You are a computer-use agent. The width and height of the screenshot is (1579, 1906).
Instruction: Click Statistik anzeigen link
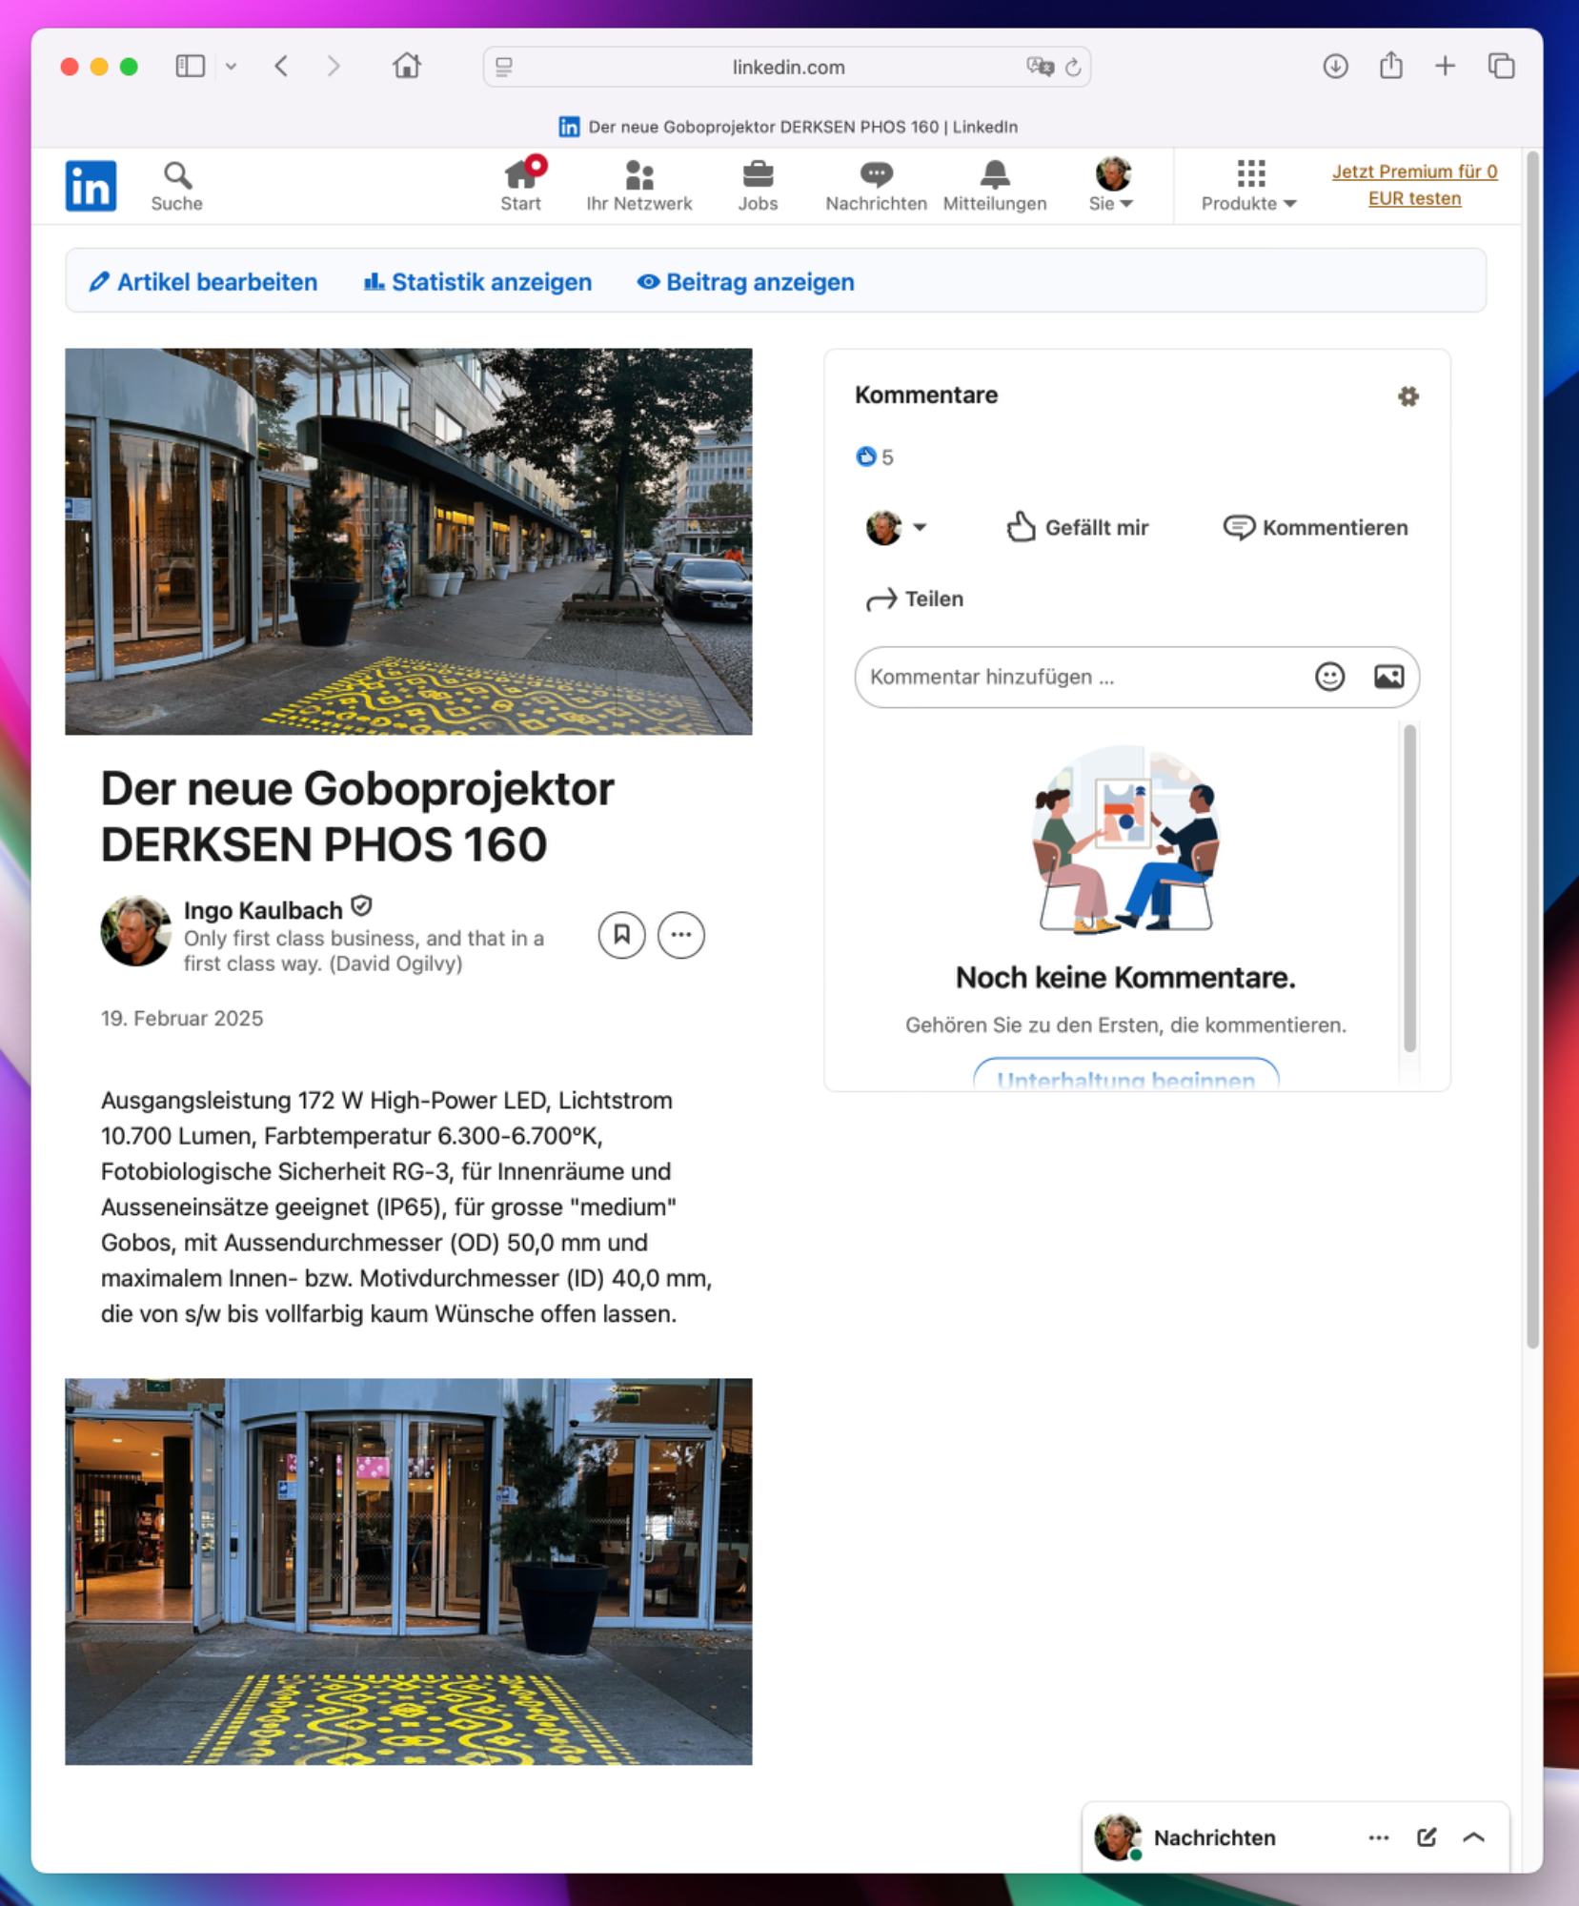(477, 282)
